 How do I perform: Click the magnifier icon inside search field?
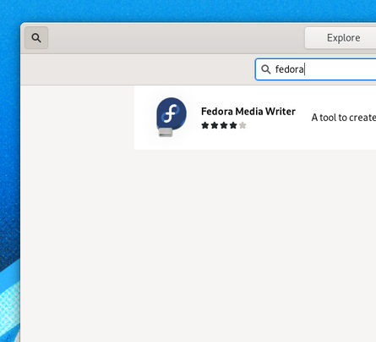265,69
